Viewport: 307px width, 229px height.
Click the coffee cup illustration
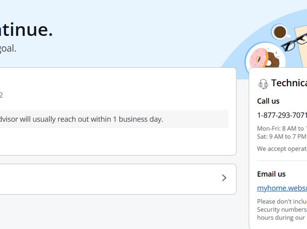[281, 32]
